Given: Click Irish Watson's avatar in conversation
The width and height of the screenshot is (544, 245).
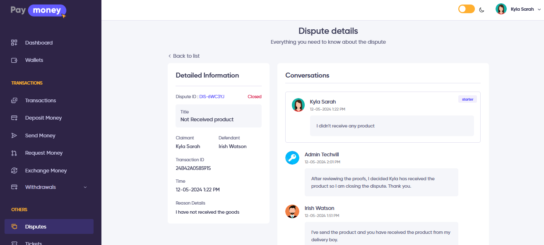Looking at the screenshot, I should coord(292,212).
